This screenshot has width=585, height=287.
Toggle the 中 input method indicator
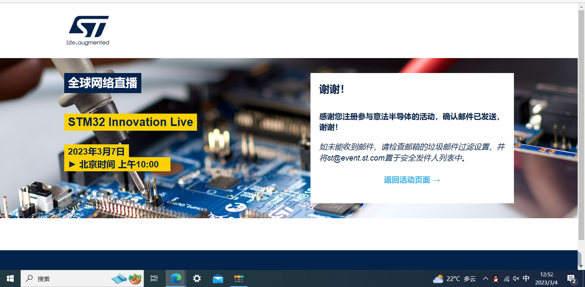pos(526,278)
